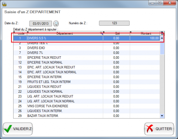Close the window with the X button
The image size is (178, 139).
coord(170,3)
